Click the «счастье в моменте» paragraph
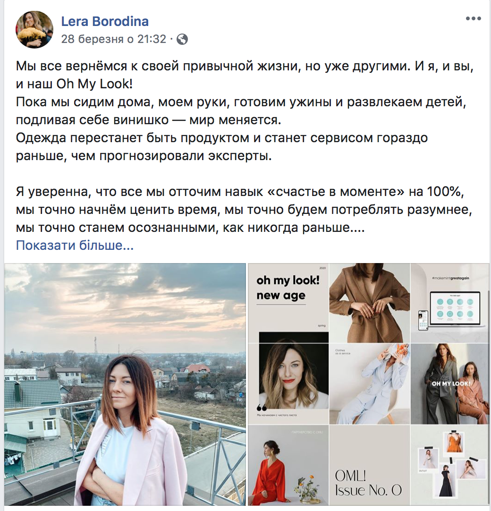The image size is (491, 511). [x=245, y=210]
